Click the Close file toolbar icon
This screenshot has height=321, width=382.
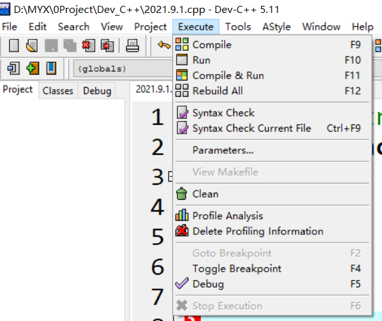click(88, 45)
